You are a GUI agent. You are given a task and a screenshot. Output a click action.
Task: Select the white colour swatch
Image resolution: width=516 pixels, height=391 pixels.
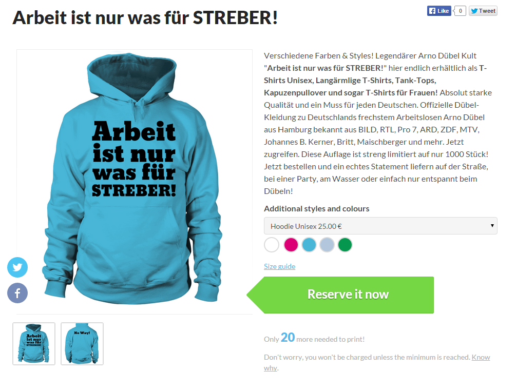coord(272,245)
